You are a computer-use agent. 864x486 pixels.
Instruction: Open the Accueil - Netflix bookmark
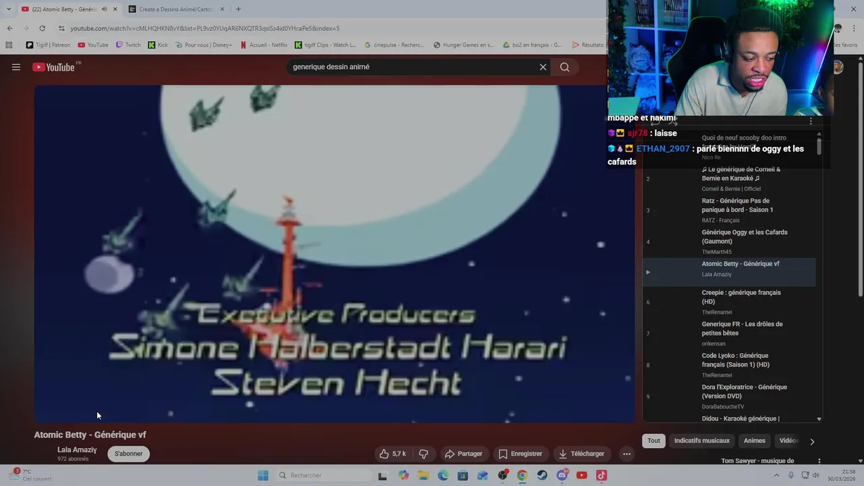pos(263,45)
